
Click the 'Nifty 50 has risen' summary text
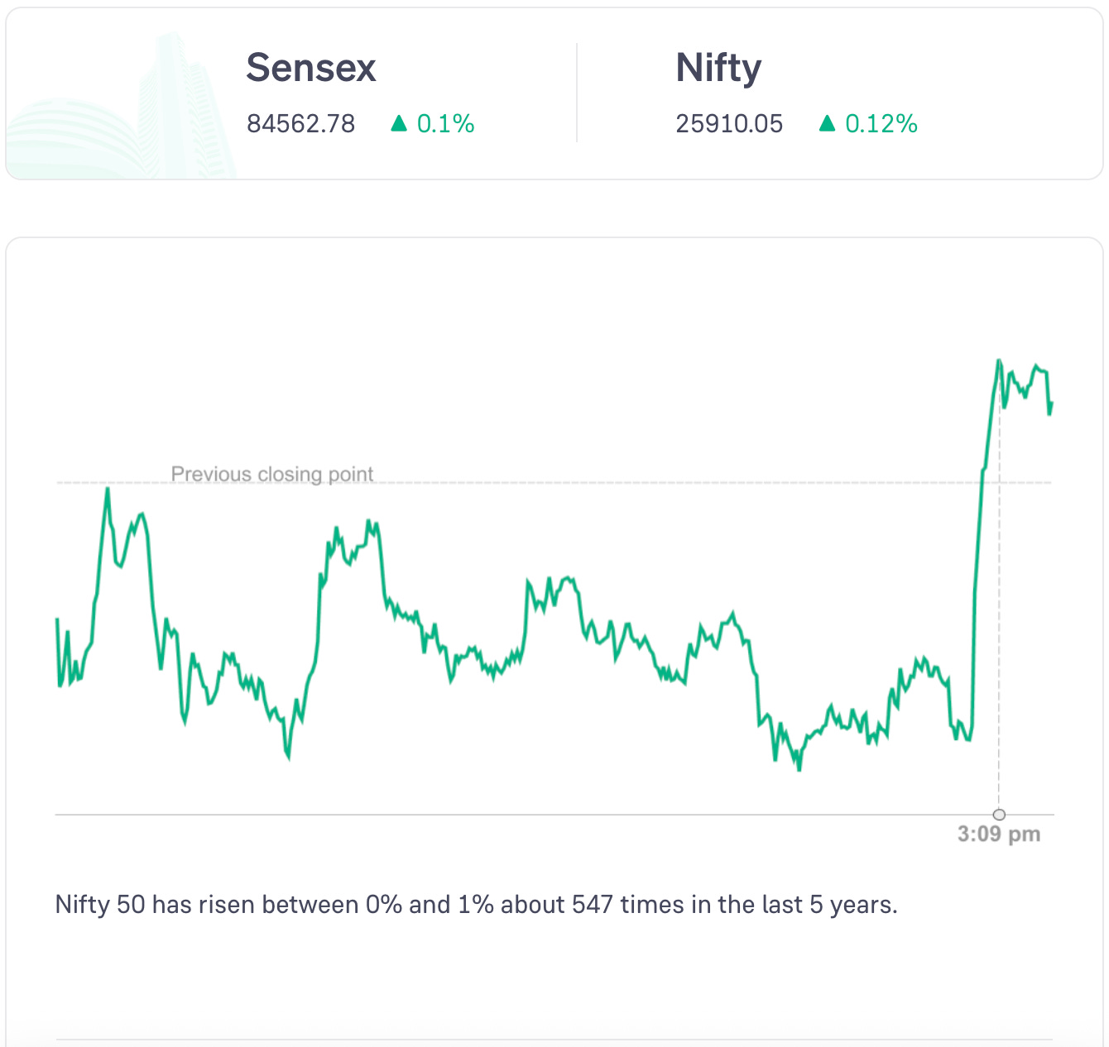[476, 905]
